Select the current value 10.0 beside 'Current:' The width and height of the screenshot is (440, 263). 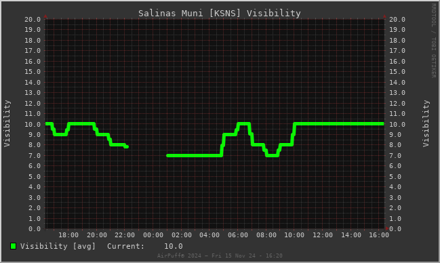[173, 246]
